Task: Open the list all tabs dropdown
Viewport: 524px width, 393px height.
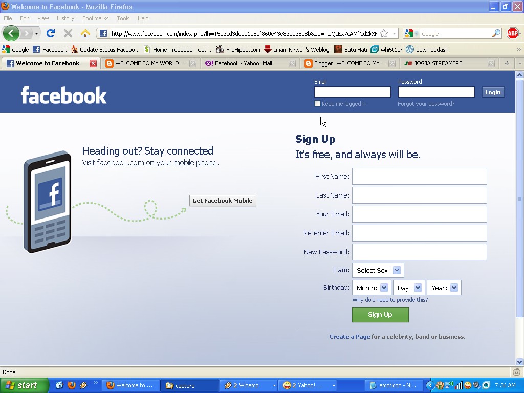Action: pos(520,63)
